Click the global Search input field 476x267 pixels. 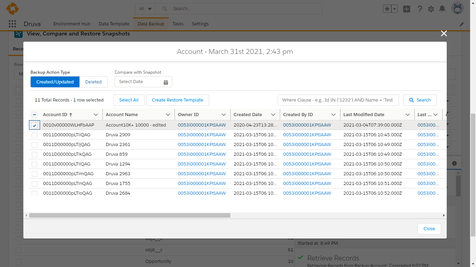tap(238, 9)
